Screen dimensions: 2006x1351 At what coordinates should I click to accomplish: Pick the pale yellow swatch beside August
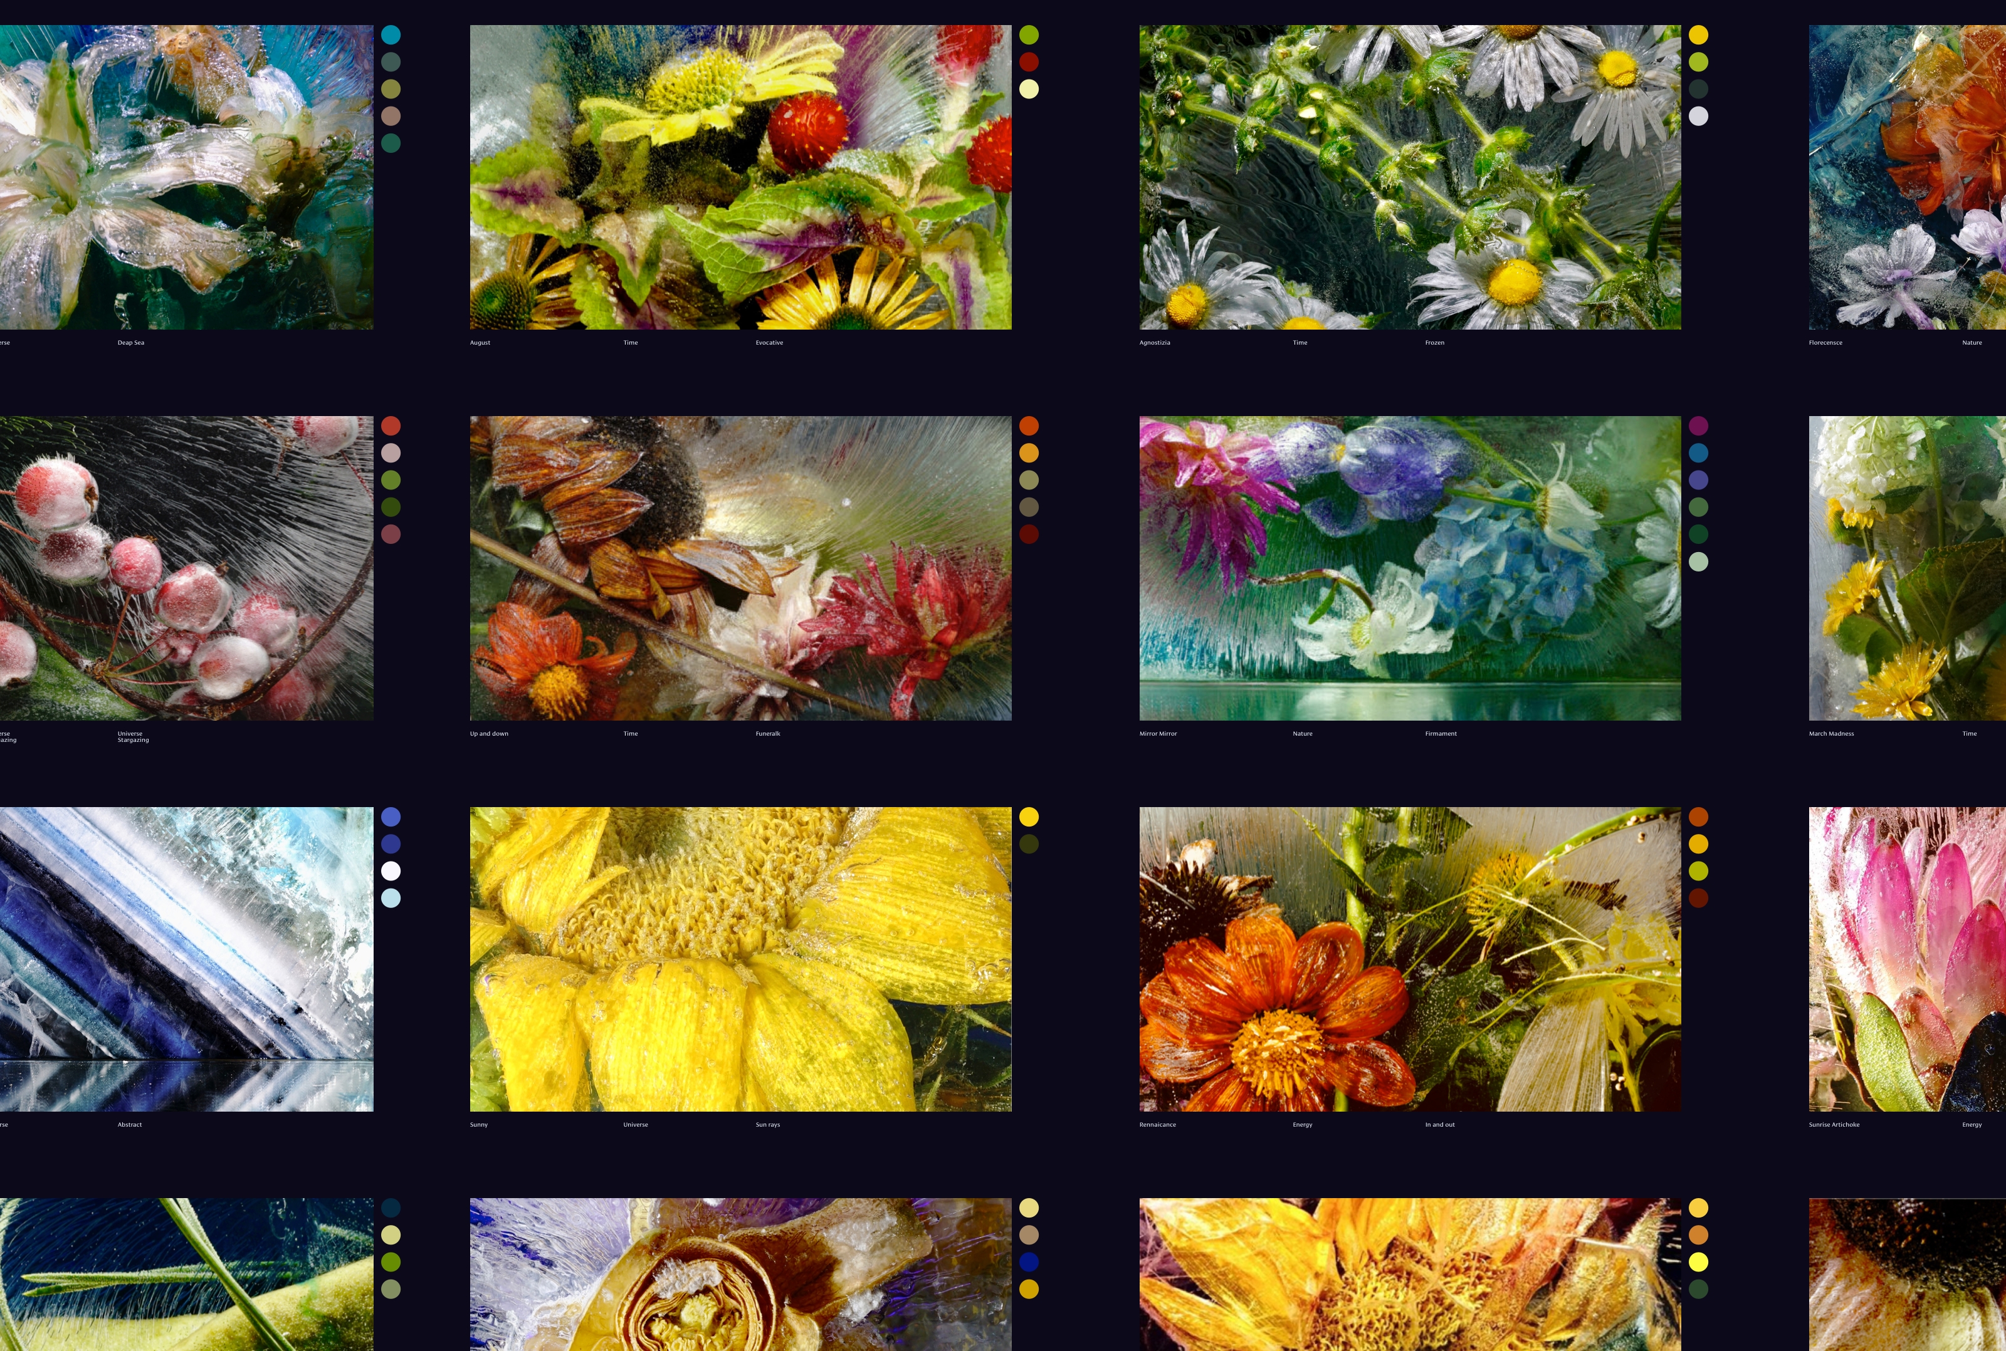[x=1029, y=89]
